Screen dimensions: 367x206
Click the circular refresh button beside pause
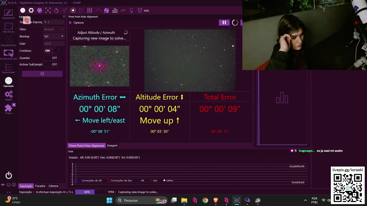(235, 23)
